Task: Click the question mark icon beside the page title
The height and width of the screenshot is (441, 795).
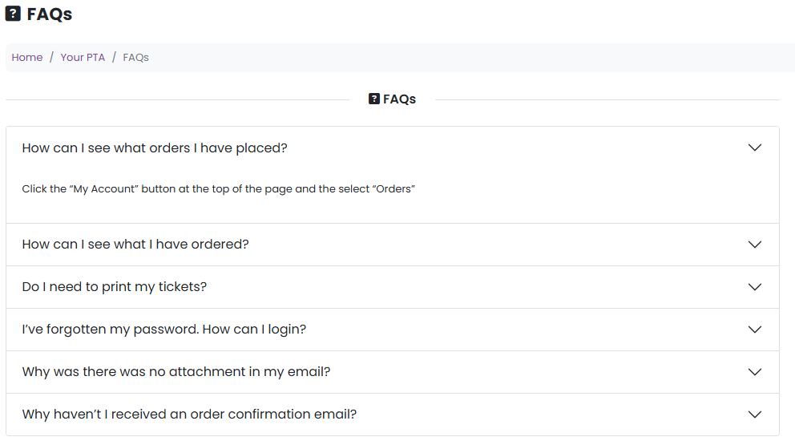Action: 13,14
